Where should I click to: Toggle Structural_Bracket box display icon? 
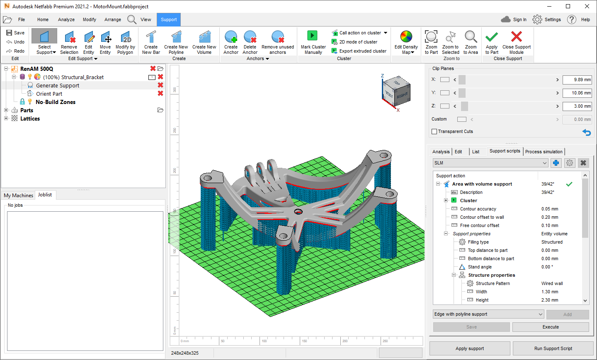(152, 77)
